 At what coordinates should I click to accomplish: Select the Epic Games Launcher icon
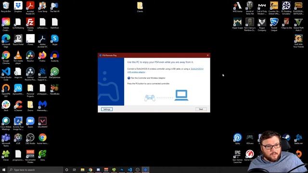coord(237,156)
